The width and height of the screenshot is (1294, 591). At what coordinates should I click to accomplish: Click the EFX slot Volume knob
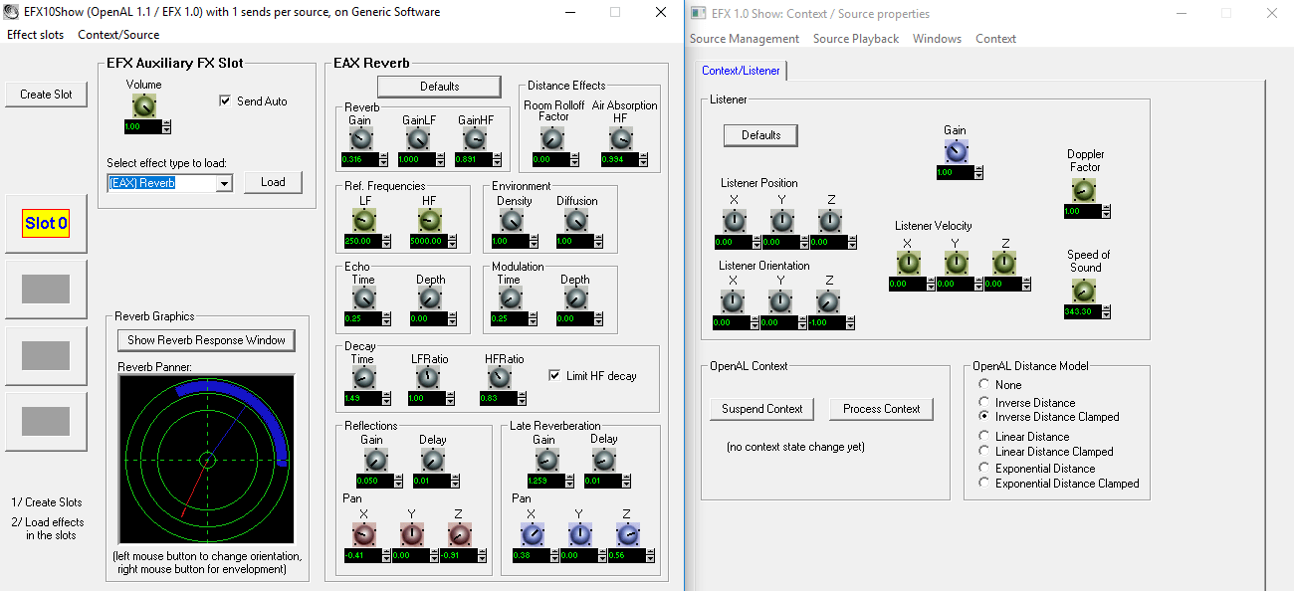(x=144, y=106)
